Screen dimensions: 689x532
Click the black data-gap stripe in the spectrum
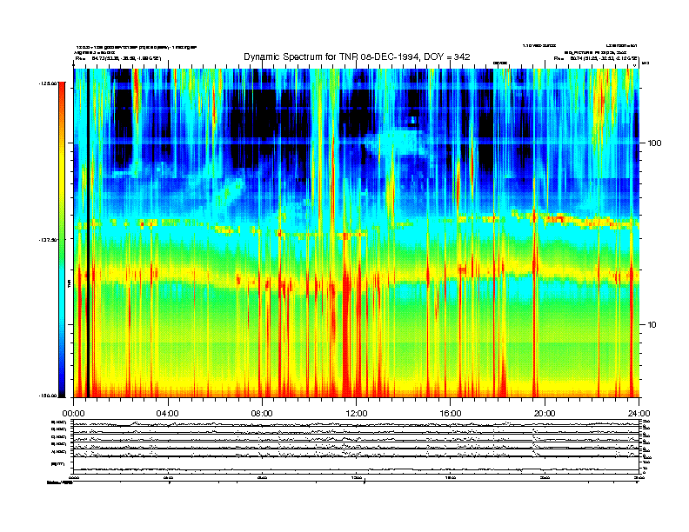88,233
